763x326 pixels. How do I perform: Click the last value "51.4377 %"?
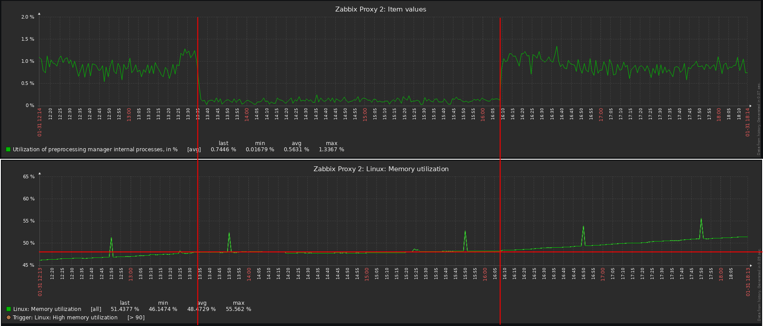click(125, 309)
